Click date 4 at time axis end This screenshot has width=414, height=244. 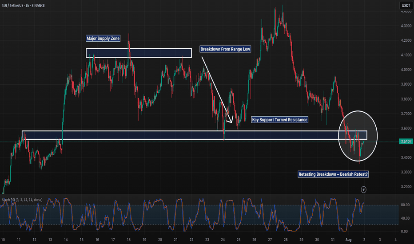coord(395,240)
